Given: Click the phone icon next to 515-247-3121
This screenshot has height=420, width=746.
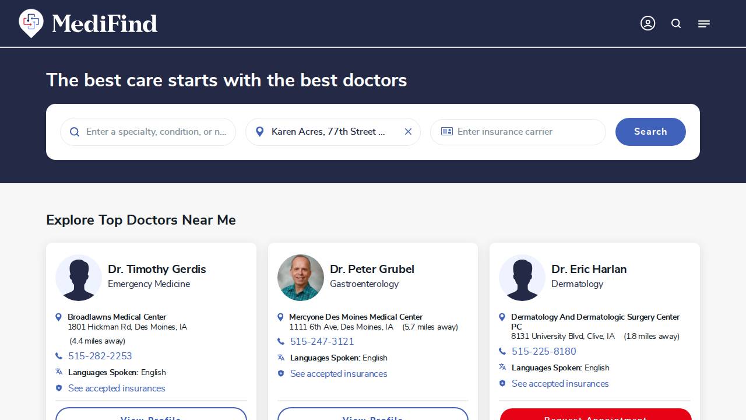Looking at the screenshot, I should [x=280, y=341].
